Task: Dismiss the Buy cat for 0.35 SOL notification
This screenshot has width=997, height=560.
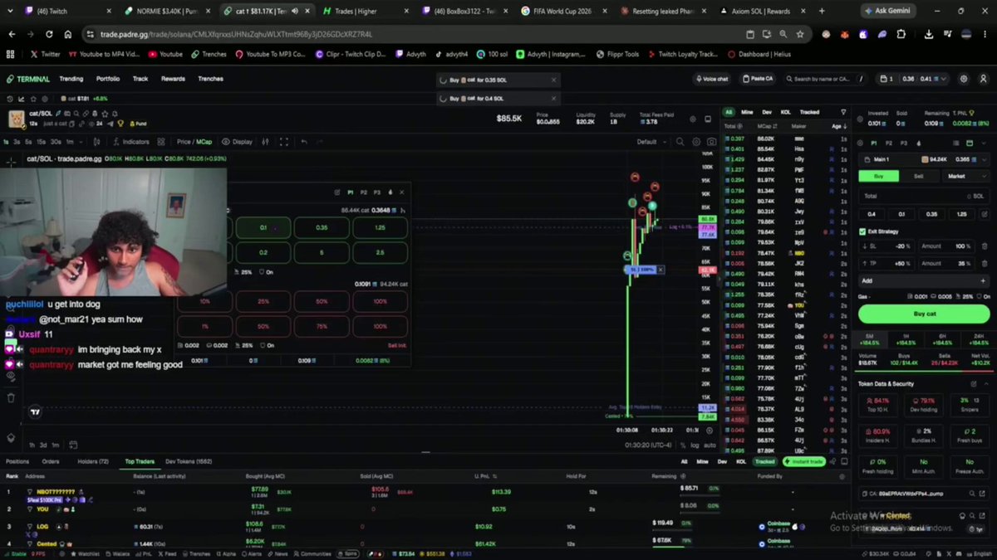Action: pyautogui.click(x=554, y=80)
